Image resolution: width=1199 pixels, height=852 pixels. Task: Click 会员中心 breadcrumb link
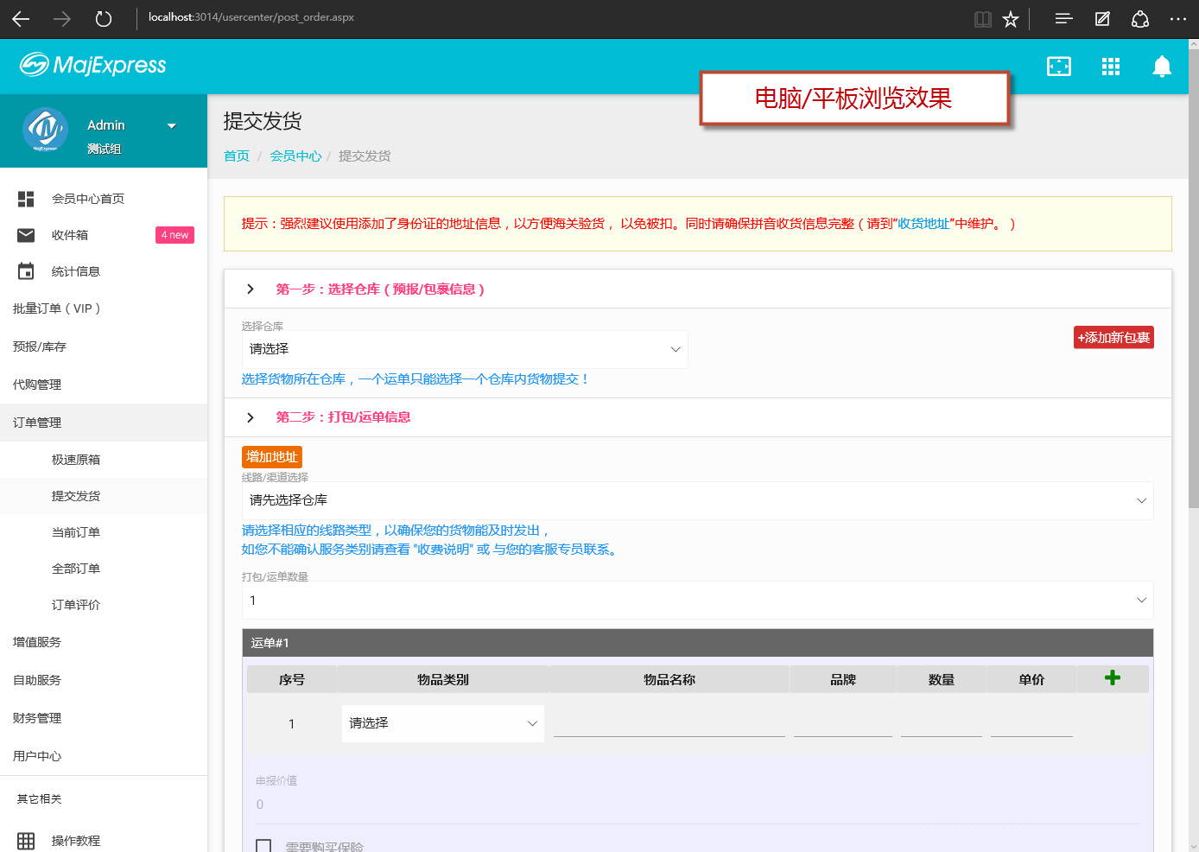295,156
